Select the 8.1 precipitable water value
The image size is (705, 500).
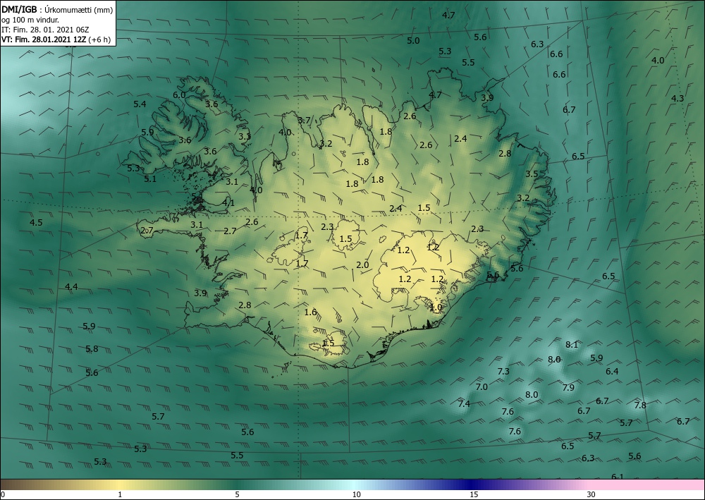click(x=572, y=345)
